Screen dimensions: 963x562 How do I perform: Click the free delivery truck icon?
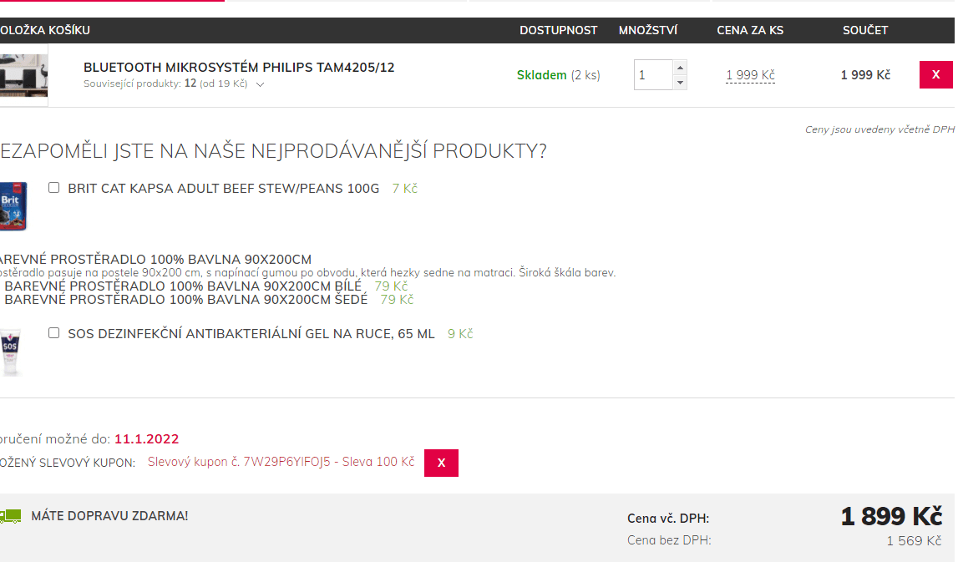point(11,516)
